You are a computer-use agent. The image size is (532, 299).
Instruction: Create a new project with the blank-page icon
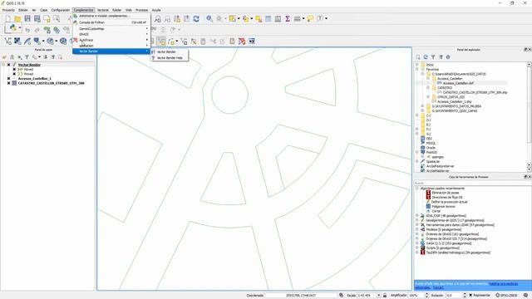click(x=7, y=19)
